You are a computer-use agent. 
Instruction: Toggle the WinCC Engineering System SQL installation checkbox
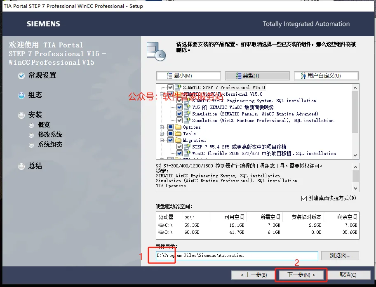179,101
